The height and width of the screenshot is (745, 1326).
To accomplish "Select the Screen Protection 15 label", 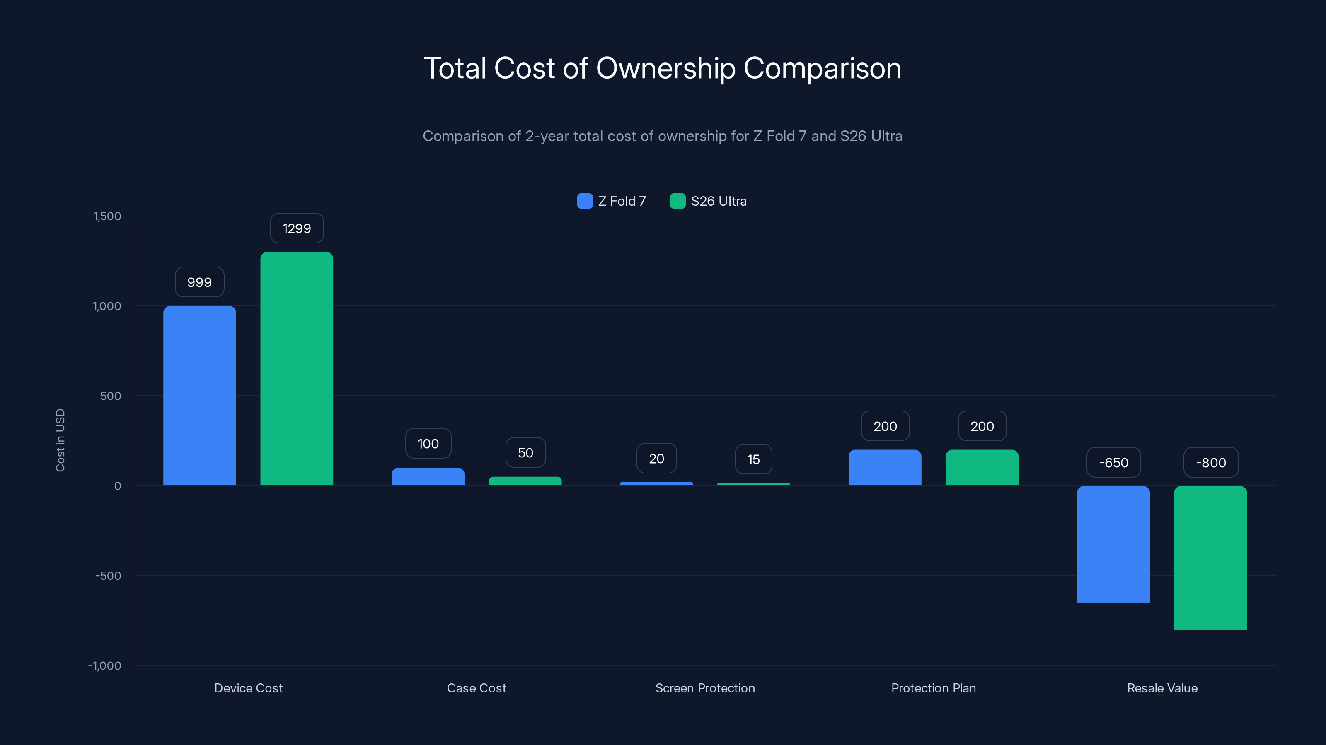I will click(753, 459).
